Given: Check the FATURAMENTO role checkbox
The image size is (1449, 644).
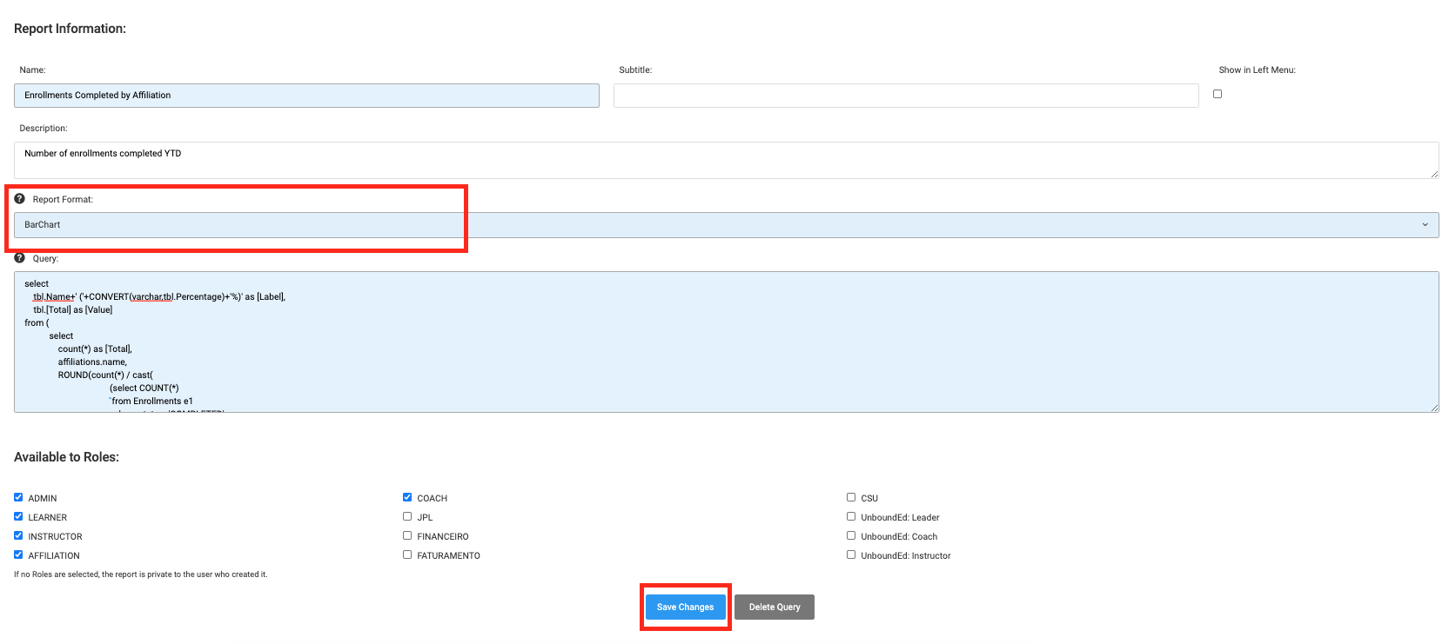Looking at the screenshot, I should point(407,554).
